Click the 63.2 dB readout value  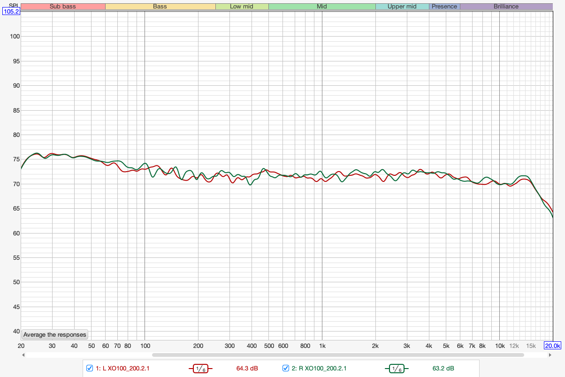(x=443, y=369)
